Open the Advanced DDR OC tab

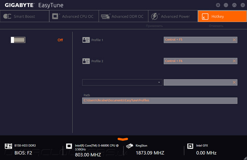[x=123, y=16]
